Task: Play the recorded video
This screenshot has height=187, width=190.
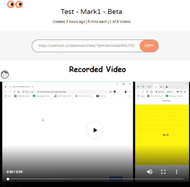Action: pyautogui.click(x=95, y=130)
